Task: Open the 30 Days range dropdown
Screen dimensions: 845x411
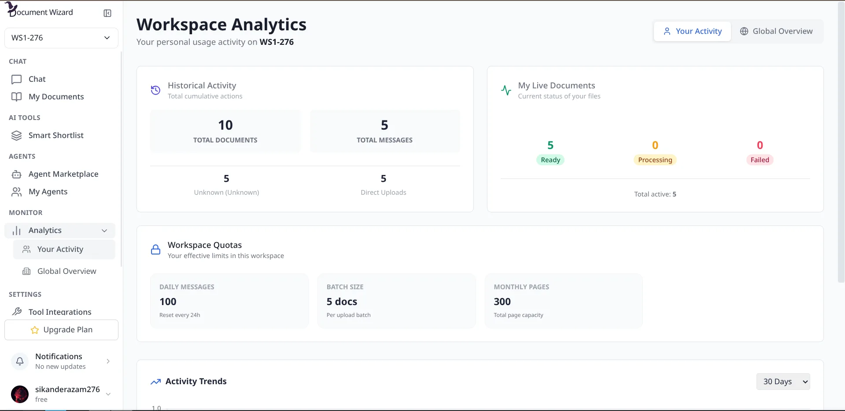Action: click(783, 382)
